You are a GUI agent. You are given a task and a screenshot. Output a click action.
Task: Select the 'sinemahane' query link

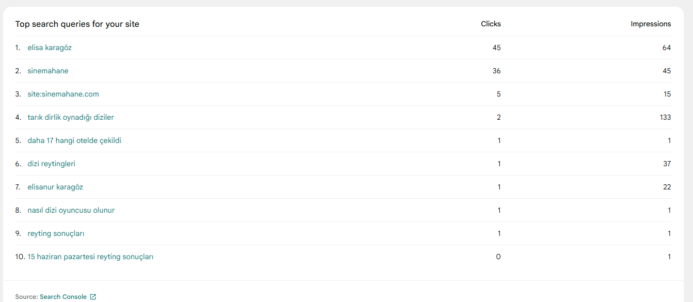coord(48,71)
